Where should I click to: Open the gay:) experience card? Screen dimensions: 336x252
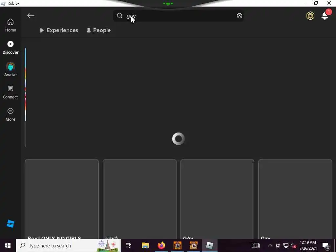(139, 199)
